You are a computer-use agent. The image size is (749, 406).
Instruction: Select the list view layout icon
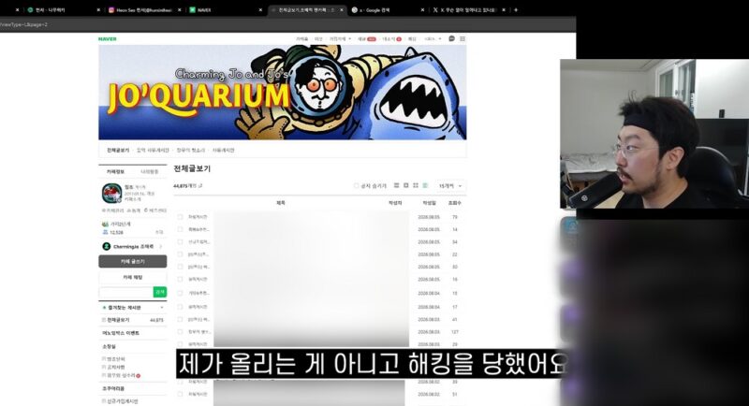396,185
